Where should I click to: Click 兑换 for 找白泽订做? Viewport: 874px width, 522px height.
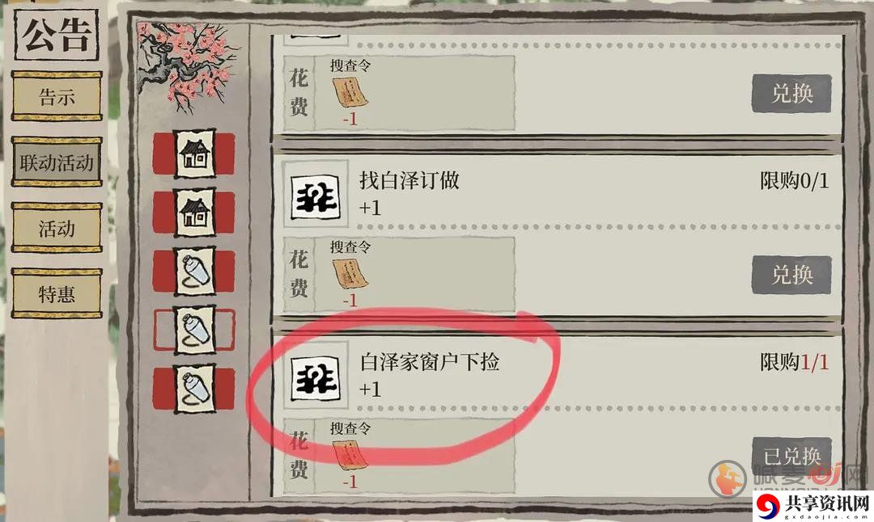[791, 275]
